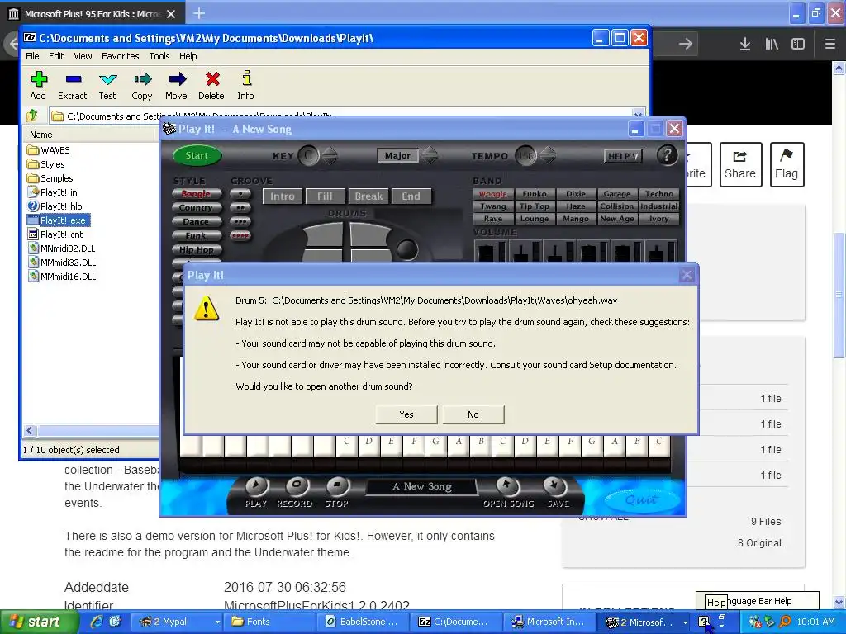Click the Info icon in 7-Zip toolbar

click(x=246, y=78)
